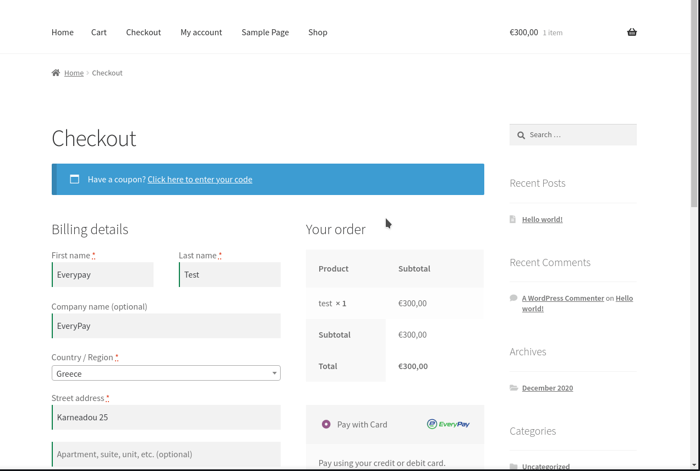Viewport: 700px width, 471px height.
Task: Click the Pay with Card label
Action: [362, 424]
